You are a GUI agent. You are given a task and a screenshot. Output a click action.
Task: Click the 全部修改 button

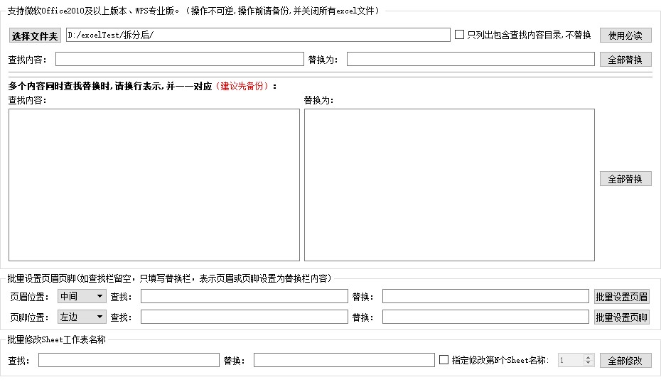click(625, 361)
